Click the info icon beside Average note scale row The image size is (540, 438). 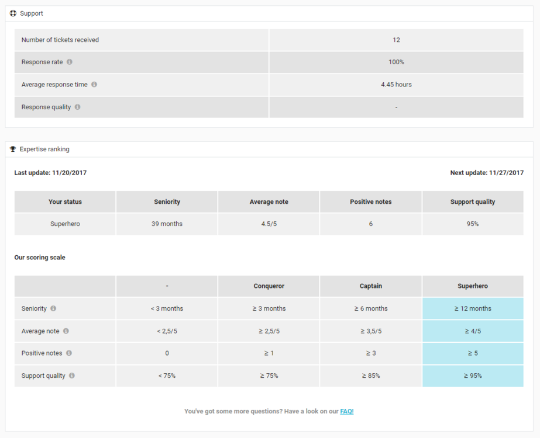pos(66,331)
